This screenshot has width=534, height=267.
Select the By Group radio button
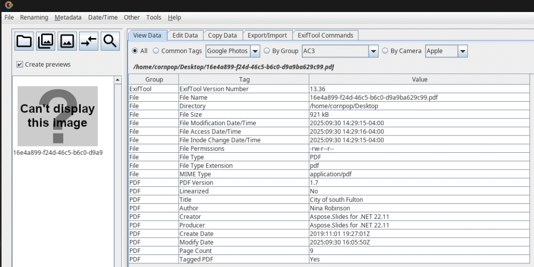pos(268,51)
